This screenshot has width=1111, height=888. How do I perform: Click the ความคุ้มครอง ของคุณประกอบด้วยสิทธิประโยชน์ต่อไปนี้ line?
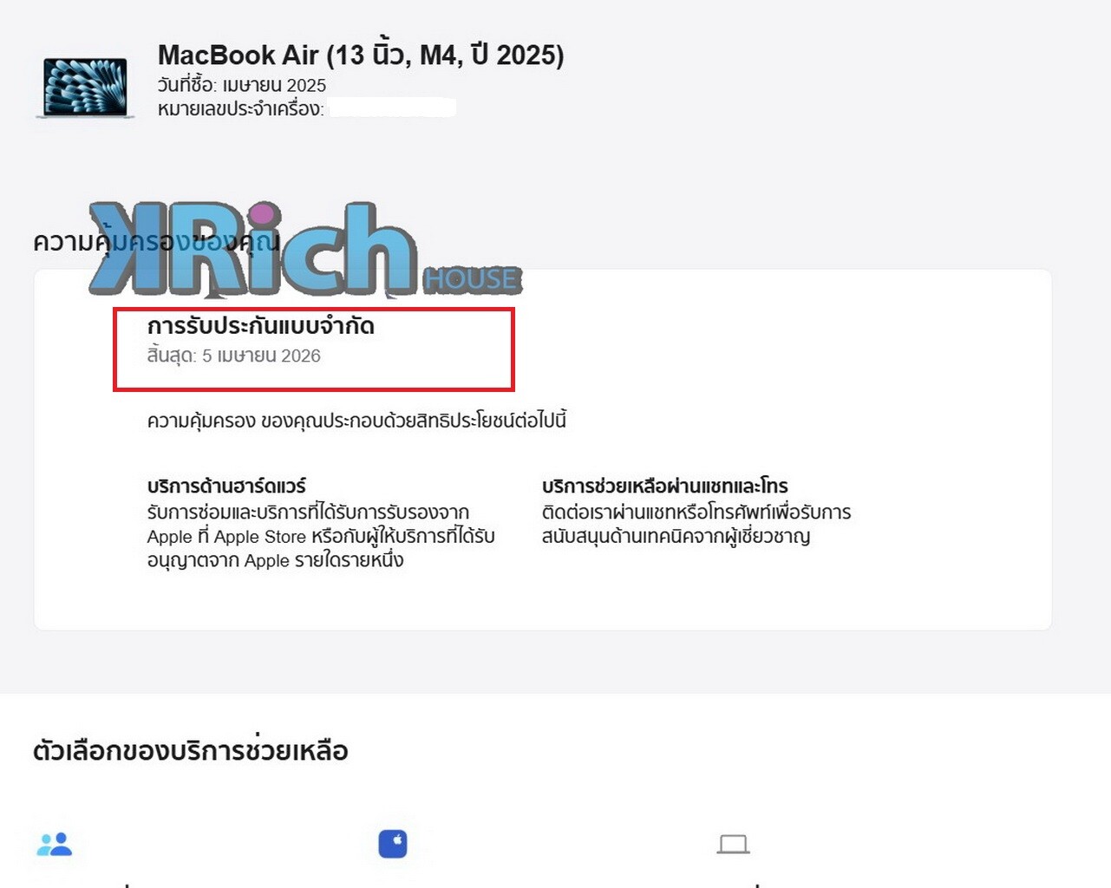point(356,421)
